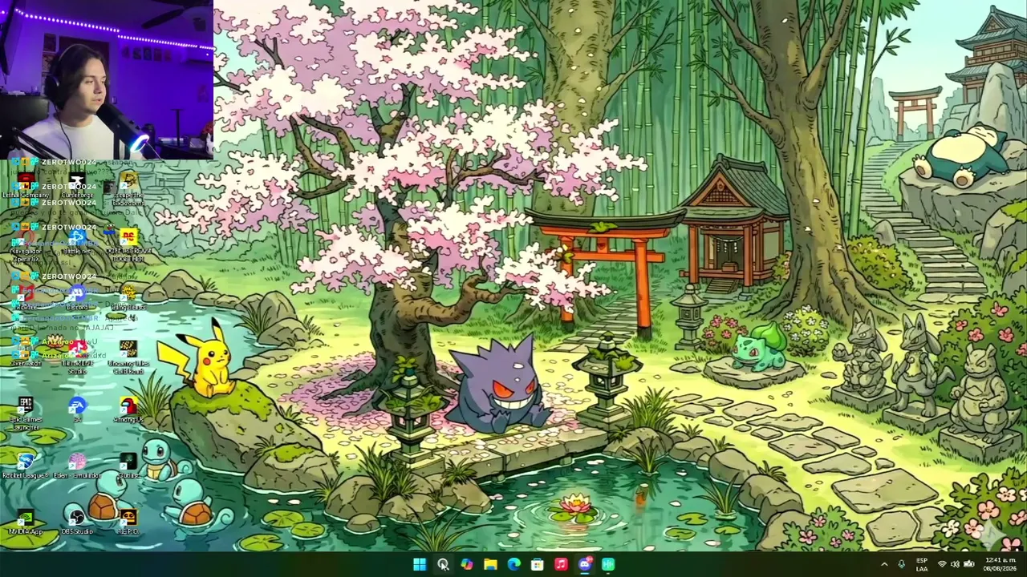Open the Lethal Company desktop shortcut
The image size is (1027, 577).
point(26,187)
